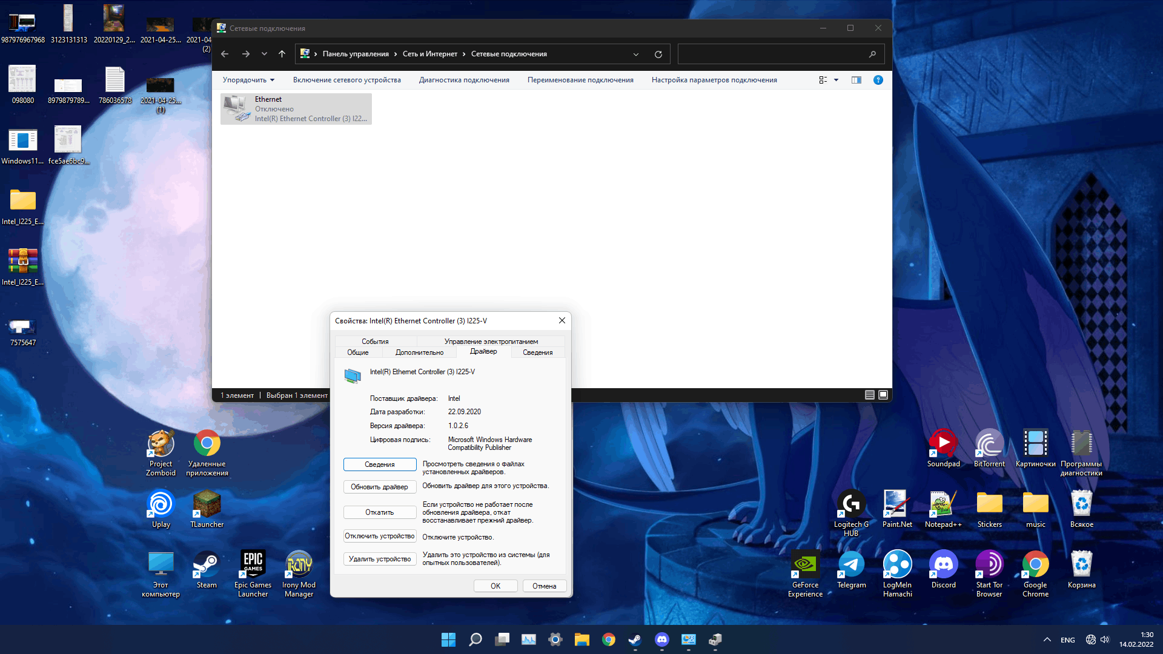Open the Сведения tab
This screenshot has height=654, width=1163.
[537, 351]
